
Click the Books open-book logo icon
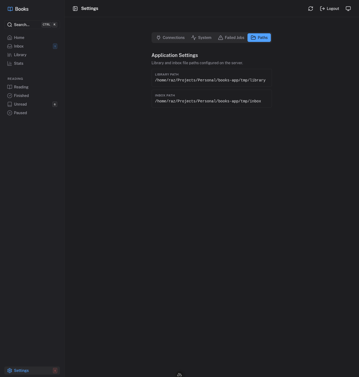click(x=10, y=9)
